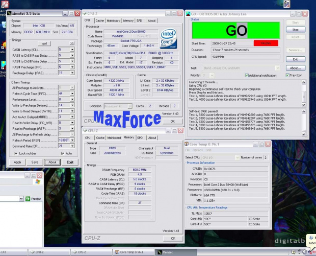Open the Refresh Cycle Time (tRFC) dropdown
The width and height of the screenshot is (316, 256).
tap(72, 94)
